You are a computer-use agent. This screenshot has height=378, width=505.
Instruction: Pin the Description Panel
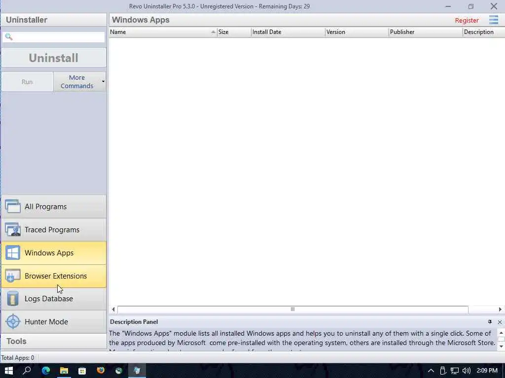(490, 322)
